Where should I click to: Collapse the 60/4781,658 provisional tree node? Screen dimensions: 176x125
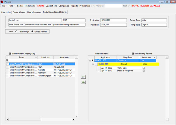coord(90,61)
